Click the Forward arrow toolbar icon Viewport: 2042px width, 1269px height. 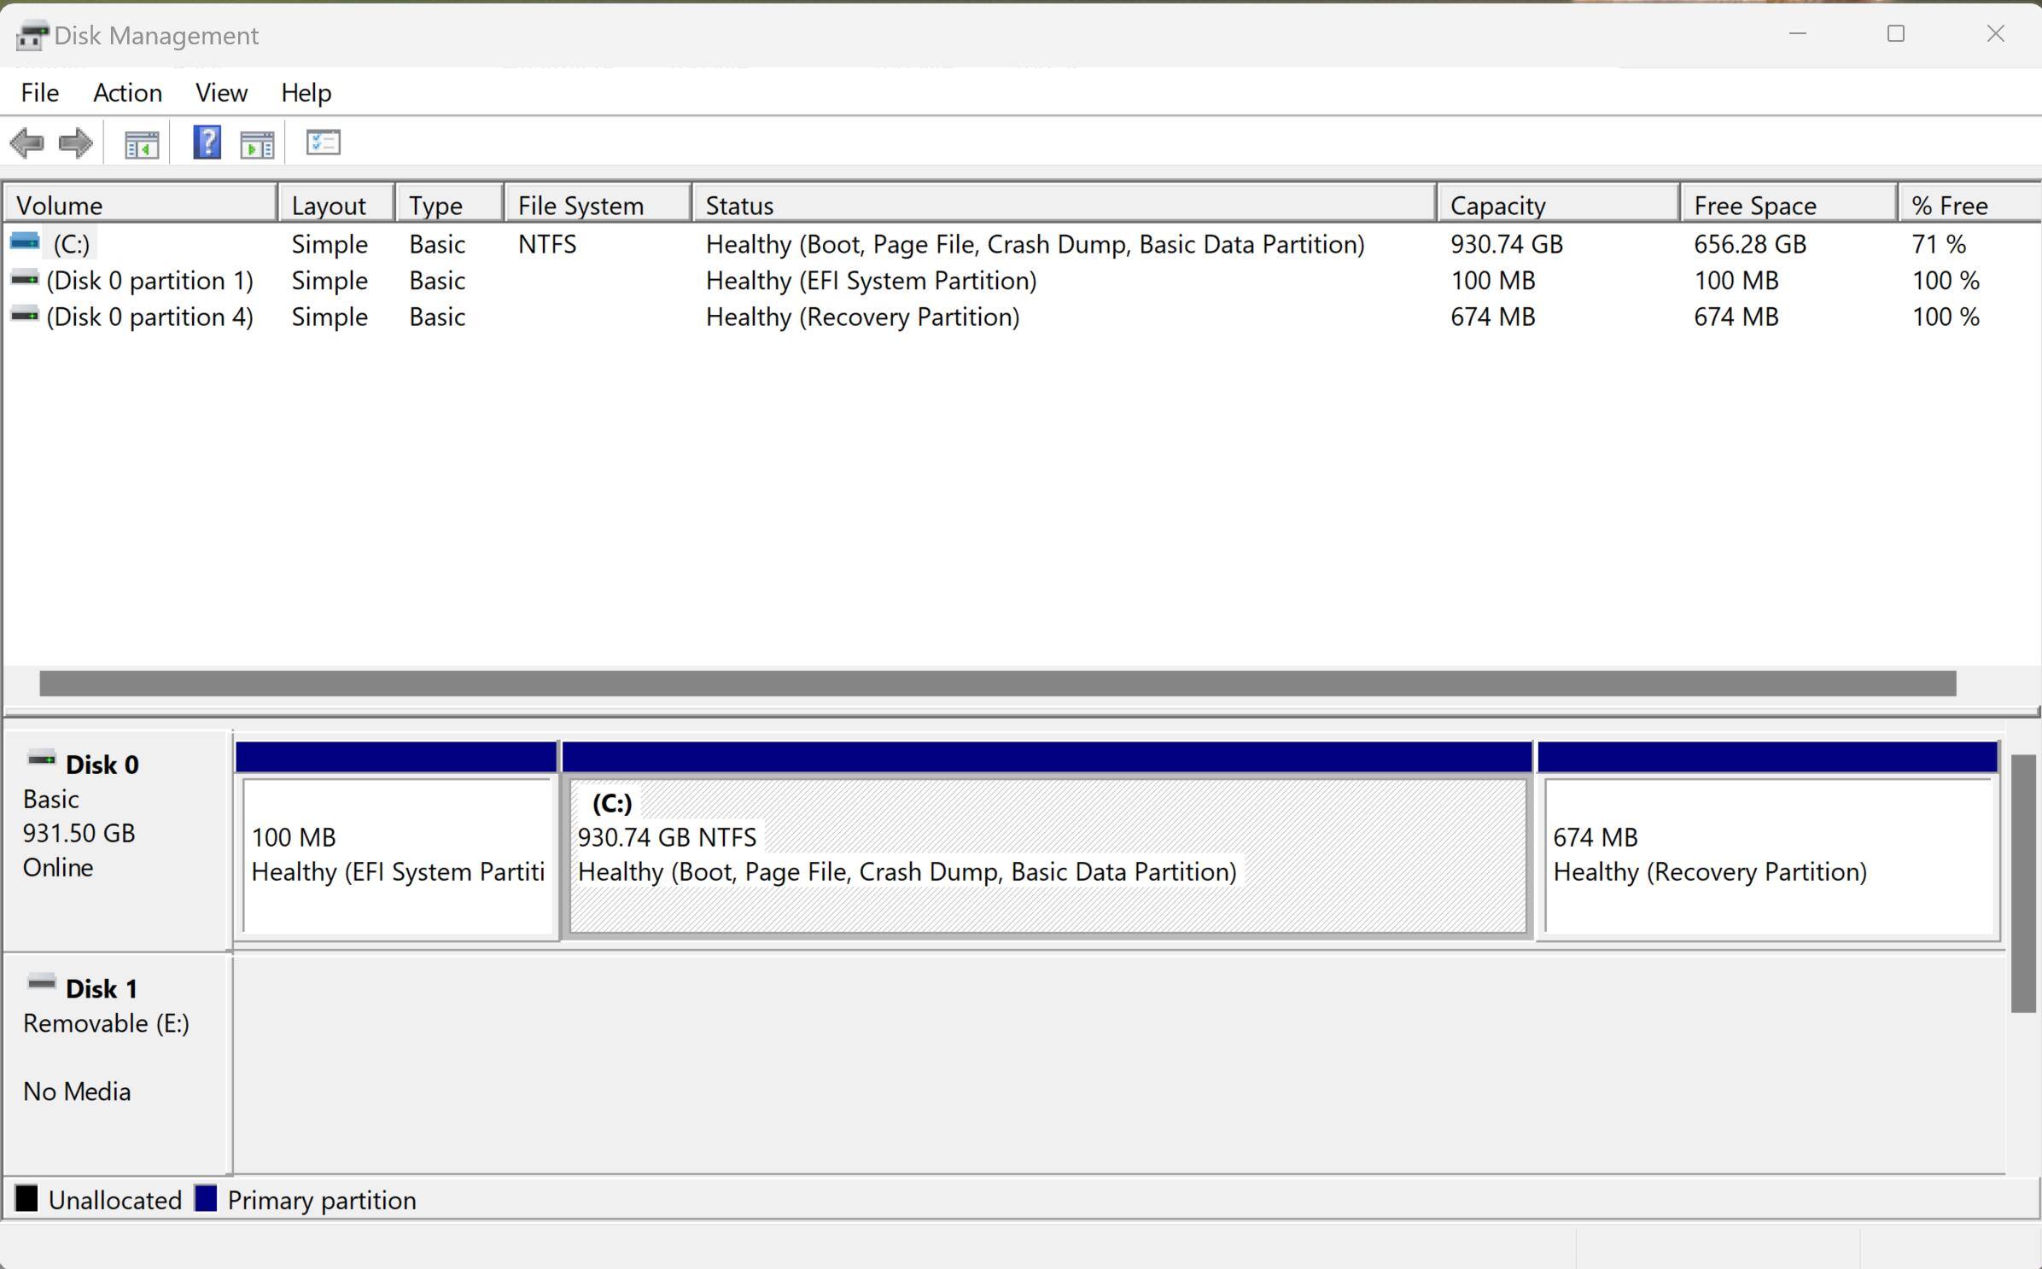[76, 143]
